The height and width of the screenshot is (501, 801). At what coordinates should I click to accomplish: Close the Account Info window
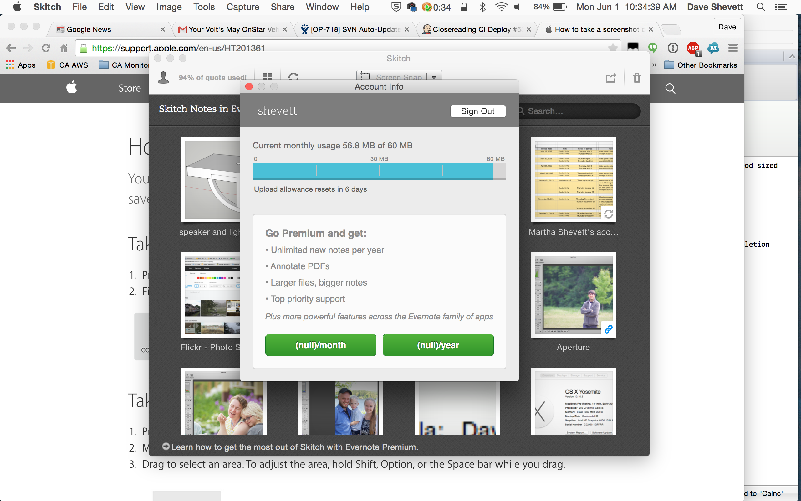tap(249, 86)
